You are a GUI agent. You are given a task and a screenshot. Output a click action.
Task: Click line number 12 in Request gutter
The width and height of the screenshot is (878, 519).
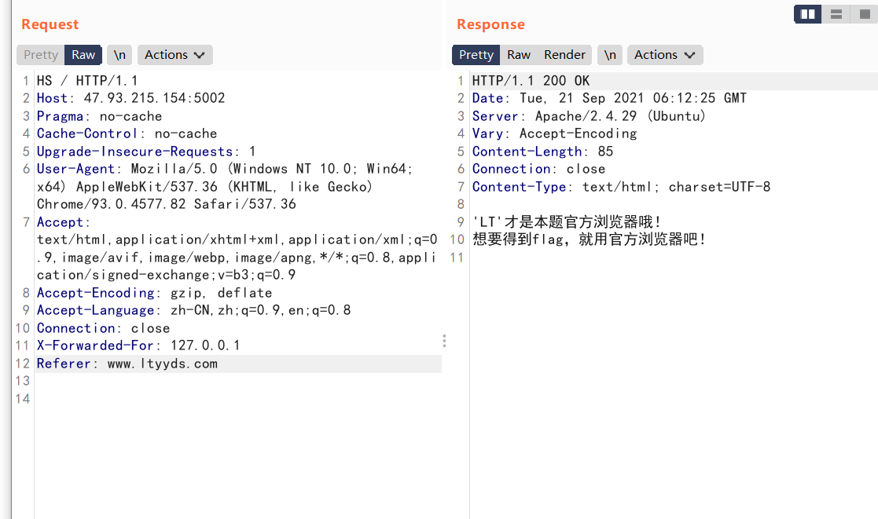[22, 364]
